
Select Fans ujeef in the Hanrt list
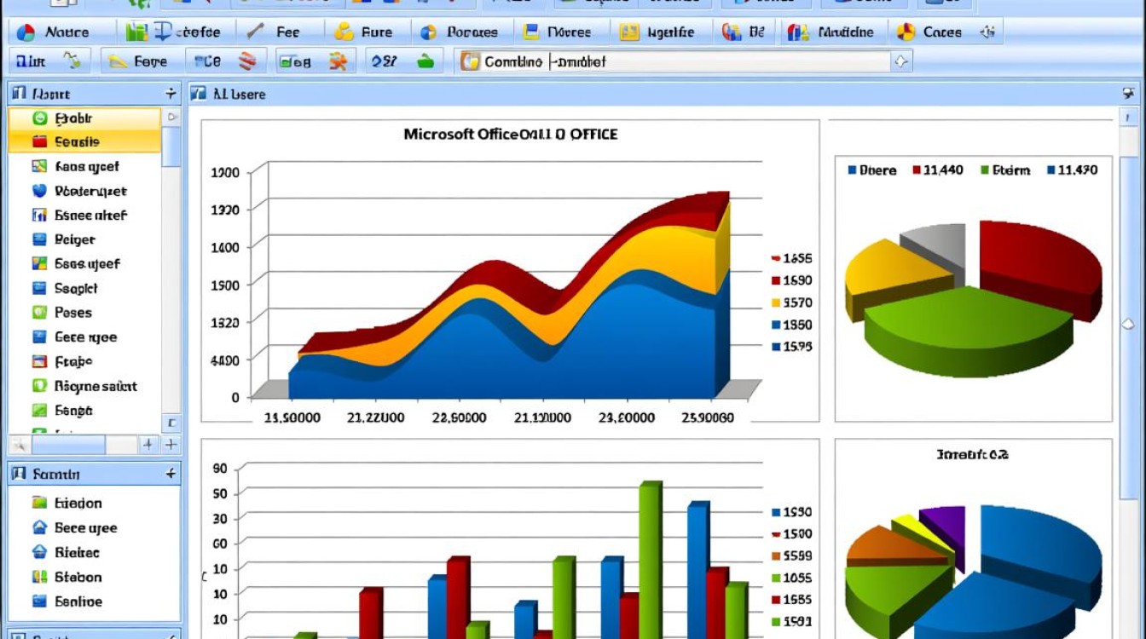point(85,167)
